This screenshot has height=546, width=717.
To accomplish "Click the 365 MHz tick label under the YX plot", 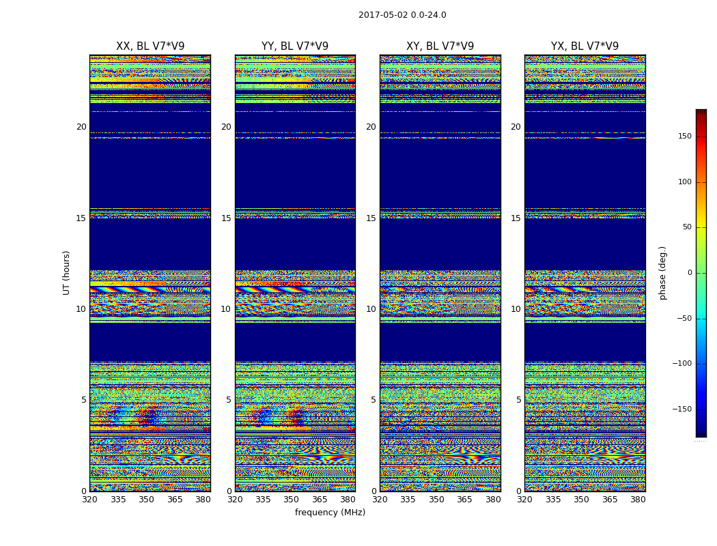I will 610,500.
